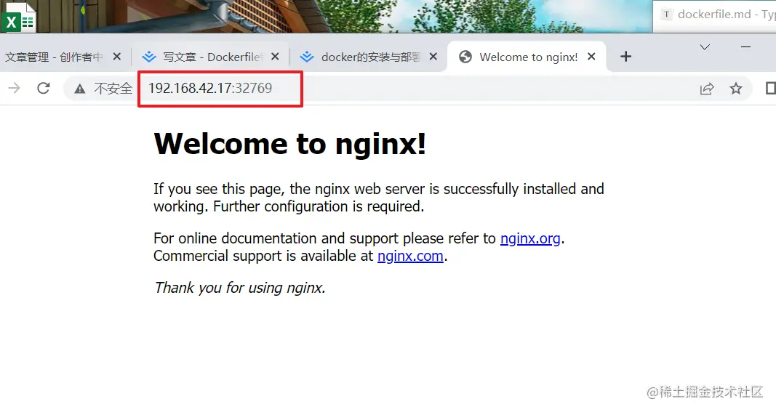This screenshot has height=412, width=776.
Task: Minimize the browser window
Action: (x=745, y=47)
